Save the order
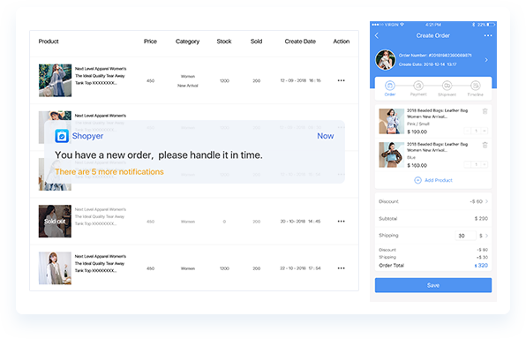Screen dimensions: 526x339 click(433, 285)
